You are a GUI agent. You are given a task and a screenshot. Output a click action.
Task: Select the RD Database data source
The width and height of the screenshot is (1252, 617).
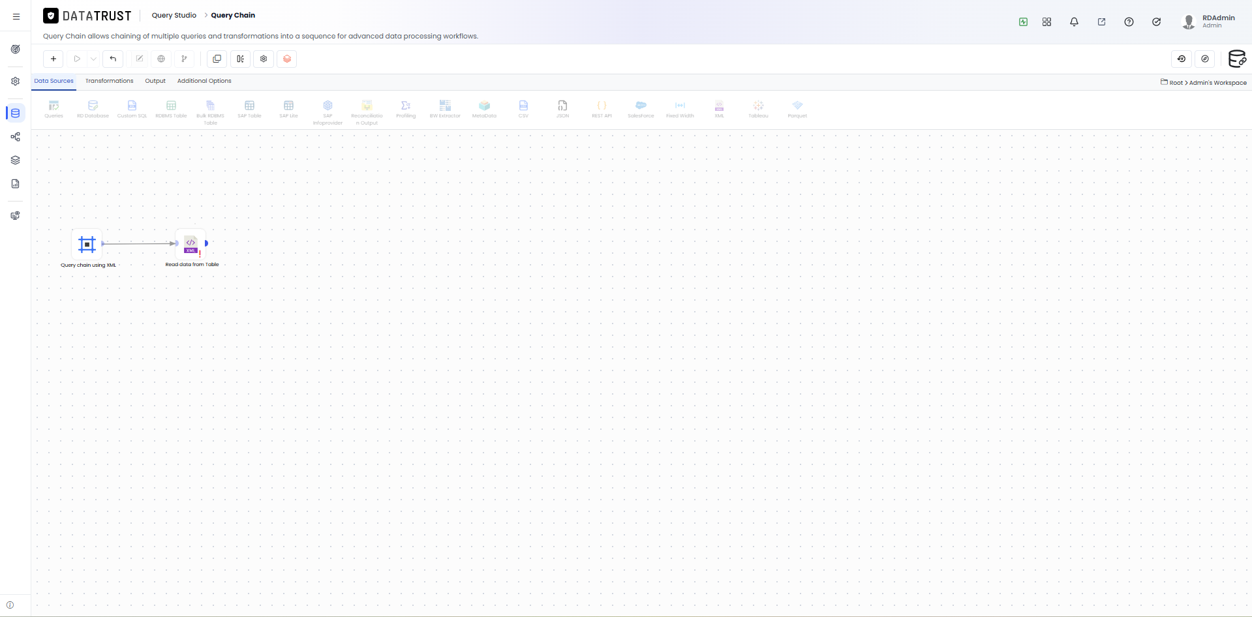pyautogui.click(x=93, y=109)
